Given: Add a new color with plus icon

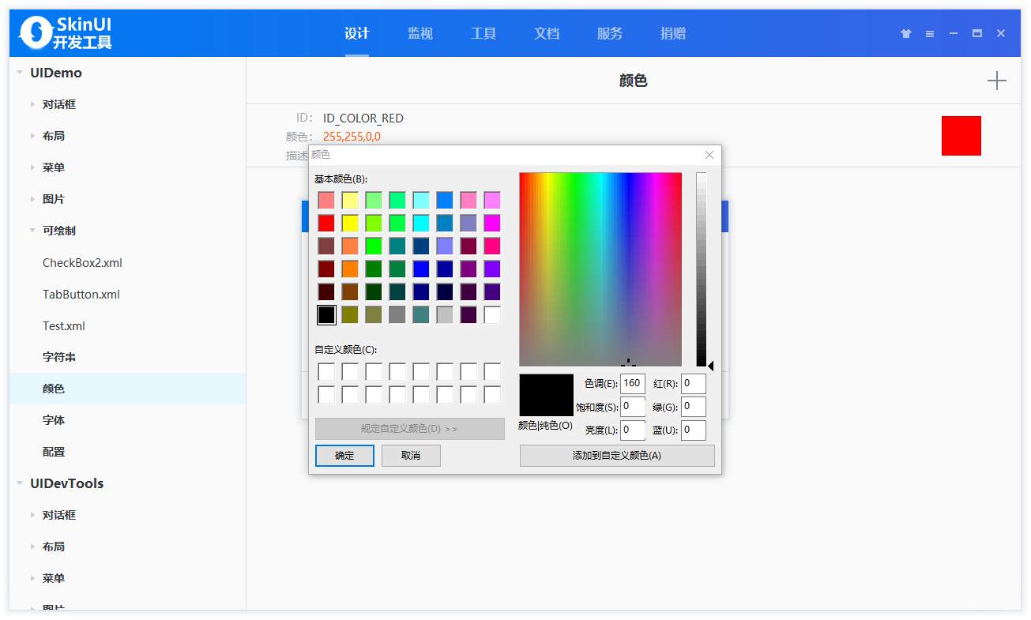Looking at the screenshot, I should coord(997,81).
